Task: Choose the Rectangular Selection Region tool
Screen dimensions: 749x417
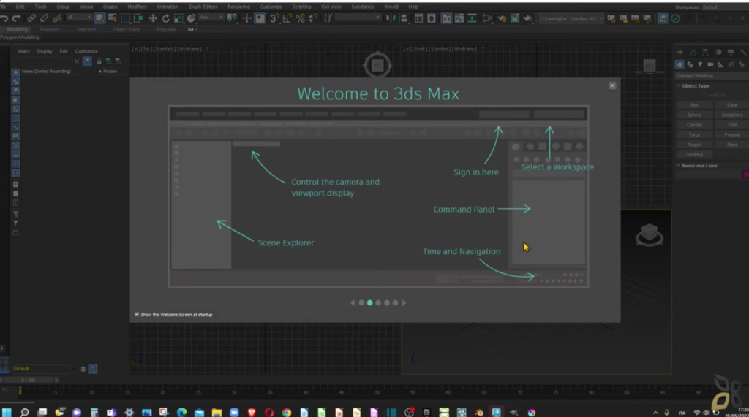Action: click(x=125, y=18)
